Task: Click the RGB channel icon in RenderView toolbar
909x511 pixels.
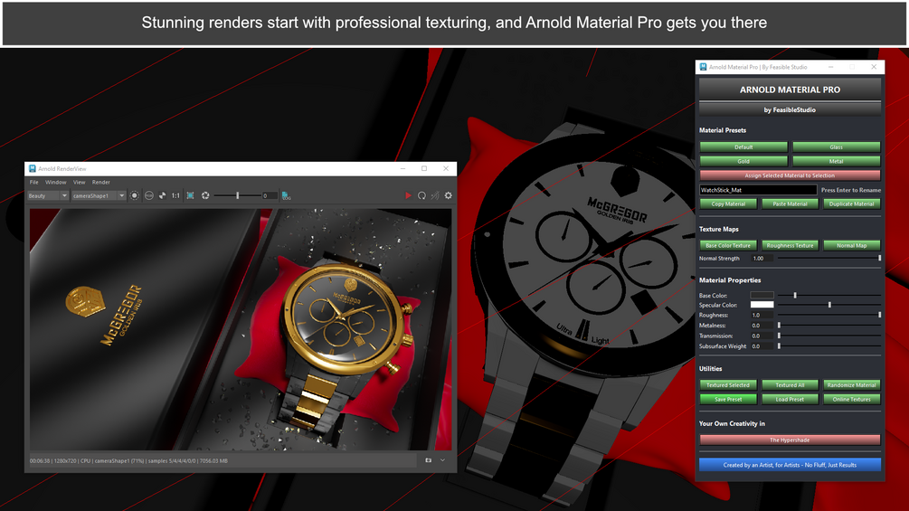Action: [x=149, y=196]
